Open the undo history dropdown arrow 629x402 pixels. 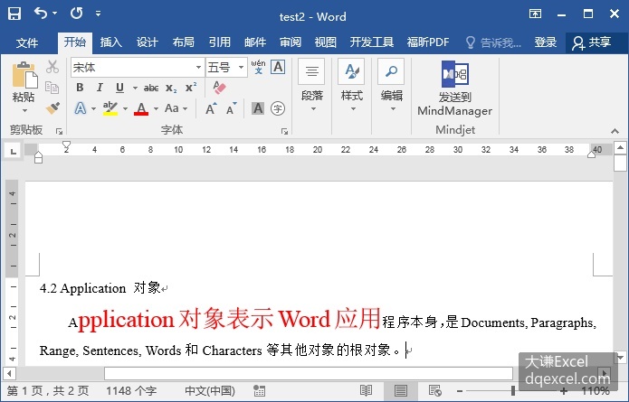click(55, 14)
